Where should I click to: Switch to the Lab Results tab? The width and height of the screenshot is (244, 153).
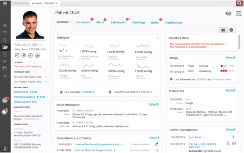[118, 22]
